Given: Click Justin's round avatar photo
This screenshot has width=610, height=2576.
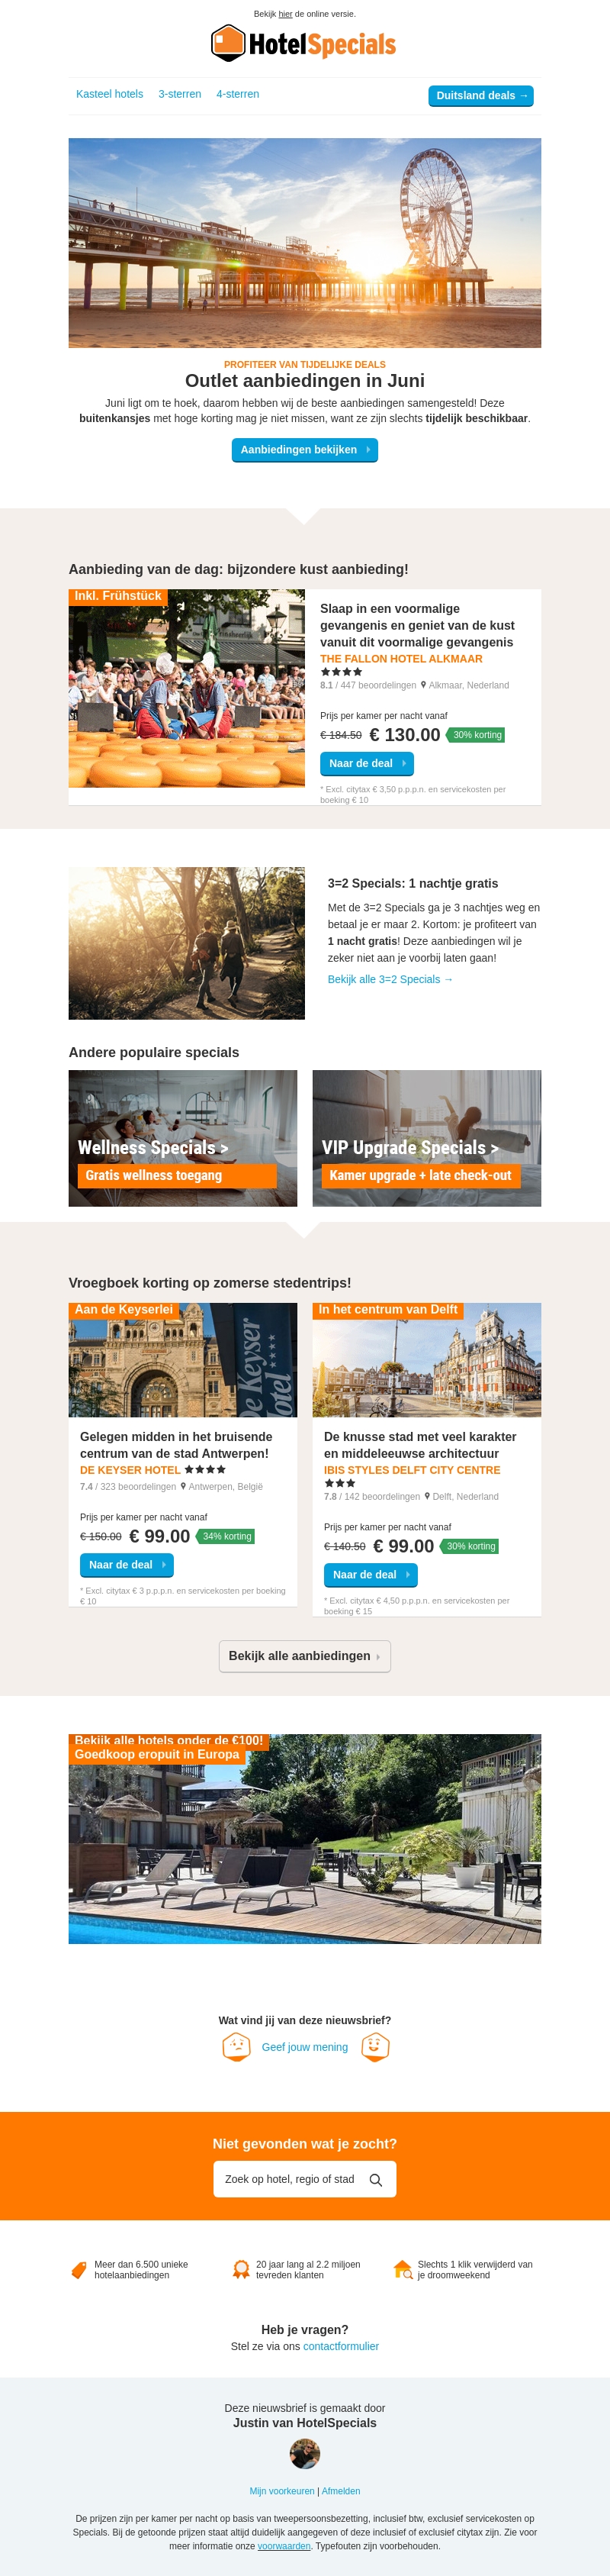Looking at the screenshot, I should pos(304,2453).
